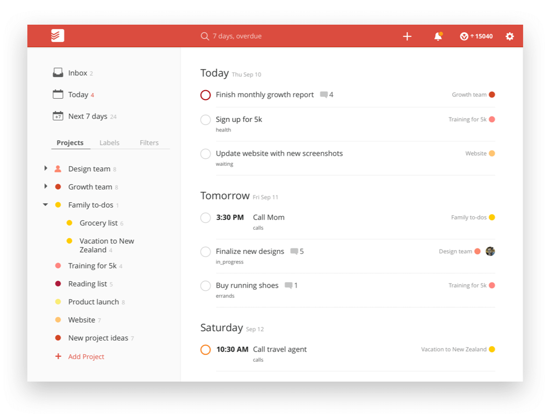Image resolution: width=550 pixels, height=417 pixels.
Task: Open the Todoist home icon
Action: click(x=57, y=35)
